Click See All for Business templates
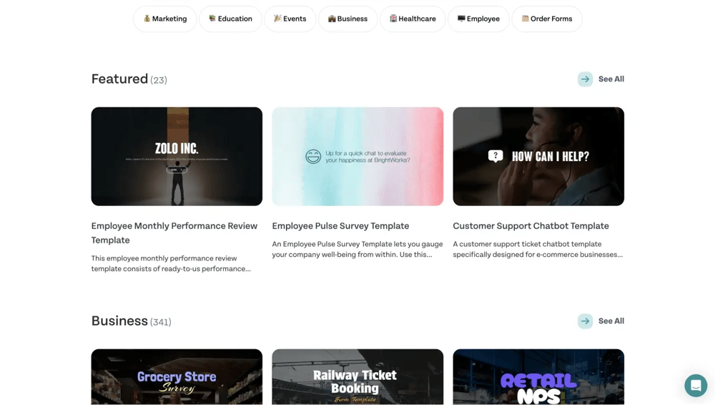This screenshot has height=405, width=715. (x=611, y=321)
